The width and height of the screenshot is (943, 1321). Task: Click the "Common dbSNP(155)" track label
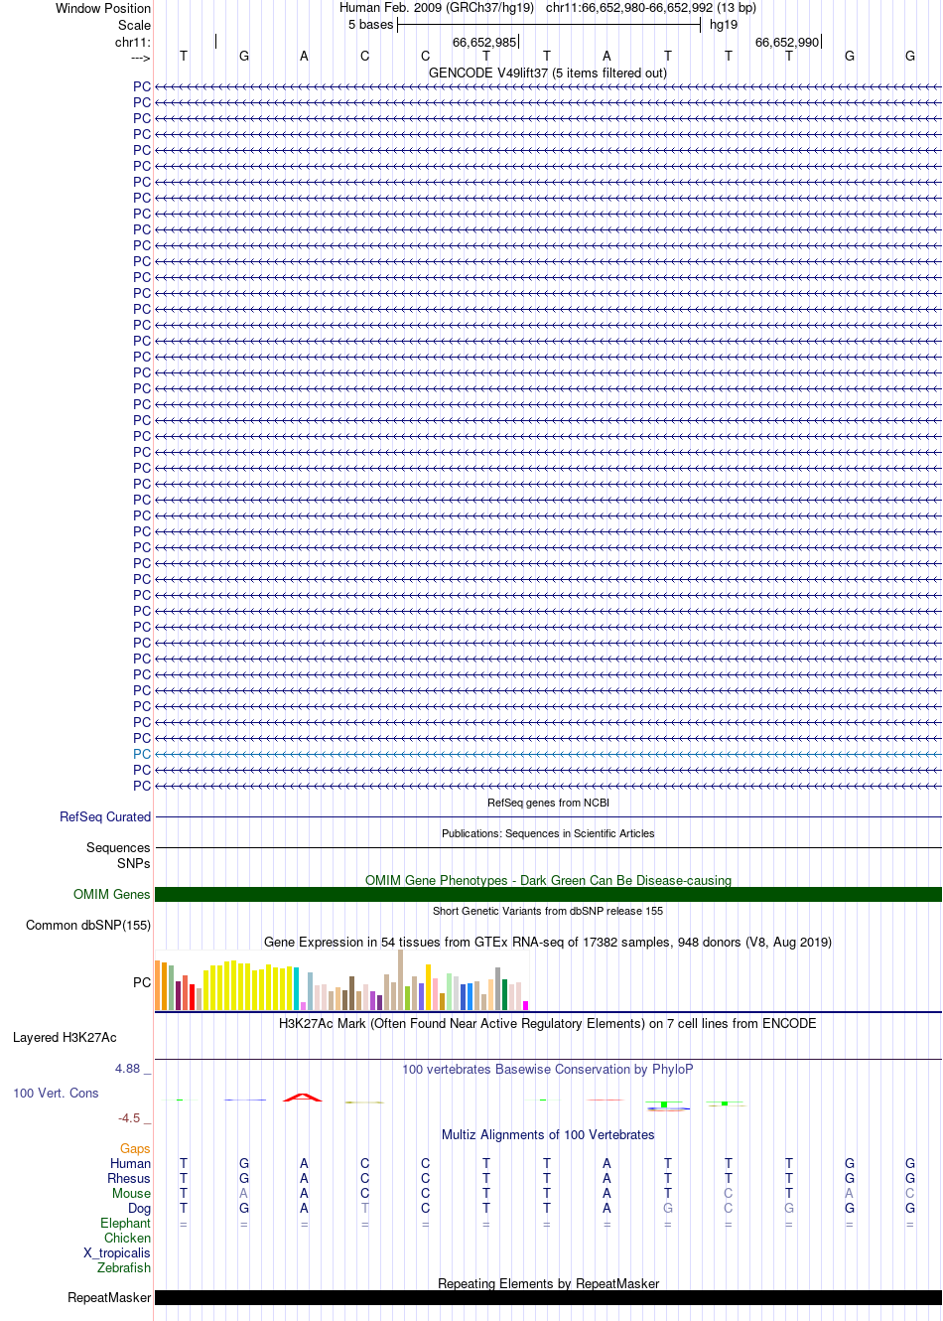(x=88, y=925)
